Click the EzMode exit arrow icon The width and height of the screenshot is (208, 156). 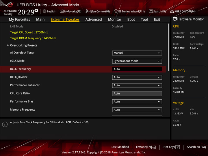coord(154,147)
